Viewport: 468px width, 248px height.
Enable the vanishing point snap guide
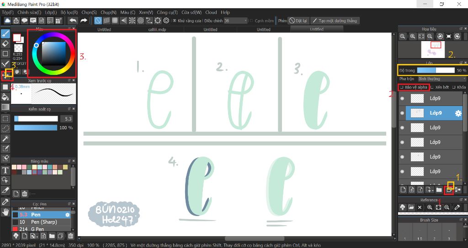tap(123, 20)
